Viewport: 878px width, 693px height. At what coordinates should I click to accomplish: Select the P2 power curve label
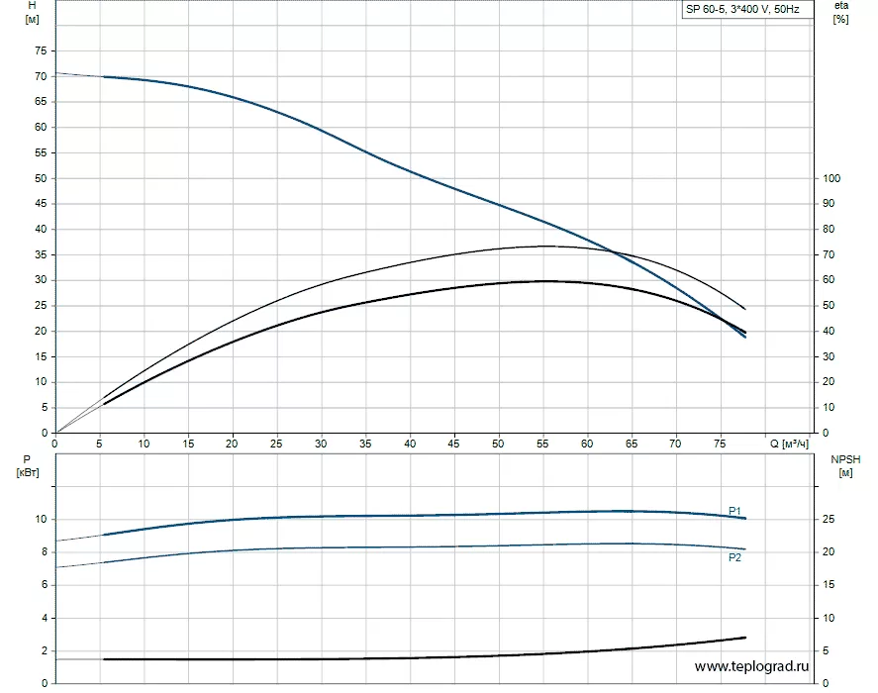[734, 557]
